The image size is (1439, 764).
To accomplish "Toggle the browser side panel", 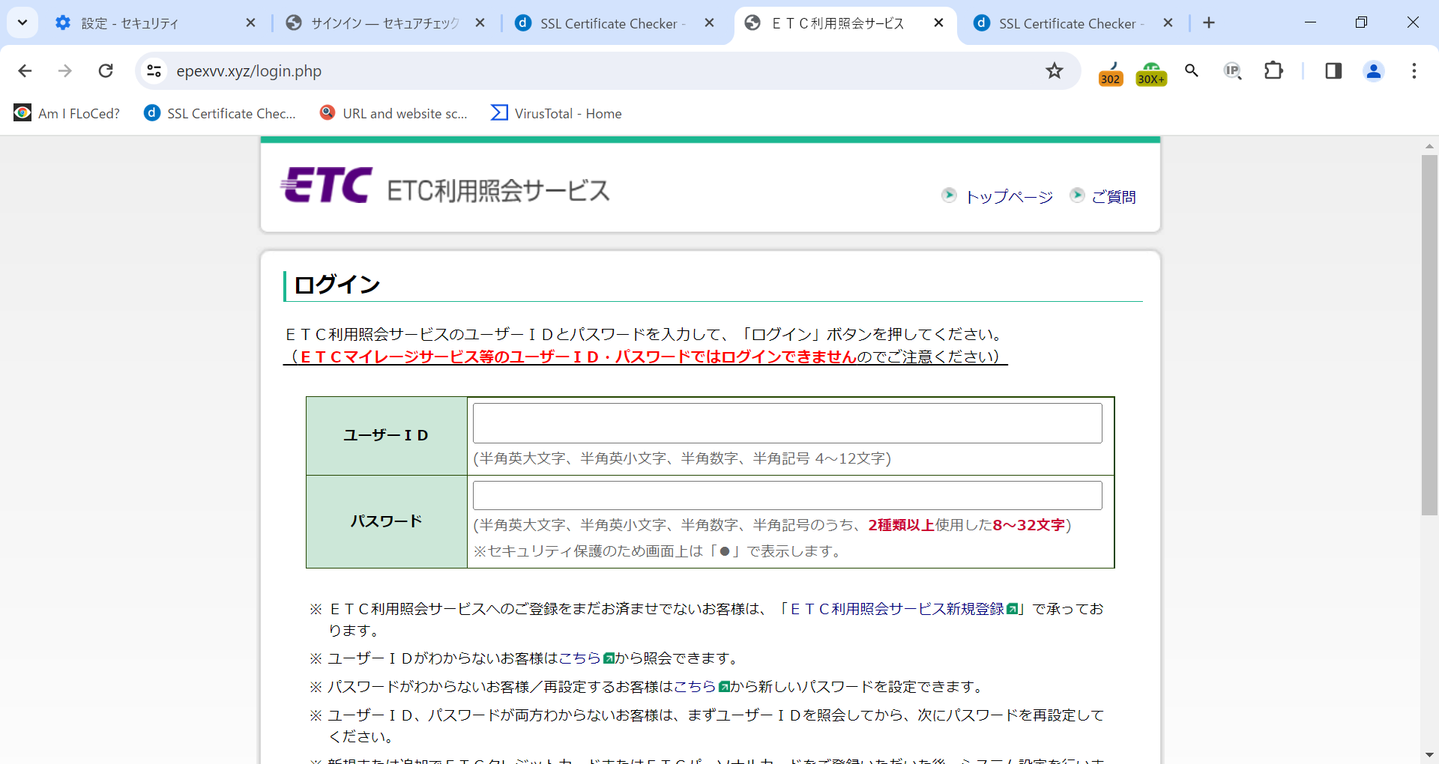I will pyautogui.click(x=1333, y=70).
